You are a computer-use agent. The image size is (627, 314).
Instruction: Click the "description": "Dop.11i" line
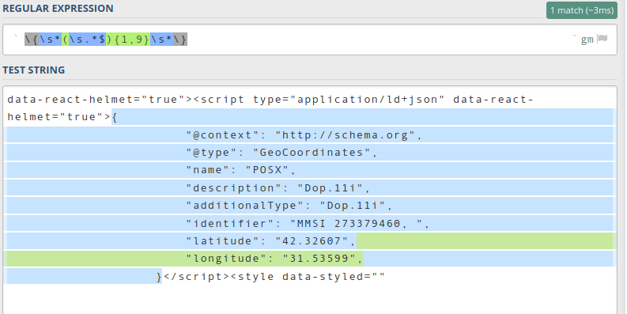click(x=278, y=188)
